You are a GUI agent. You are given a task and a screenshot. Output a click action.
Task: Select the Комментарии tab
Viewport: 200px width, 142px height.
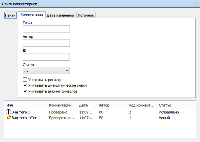(x=32, y=15)
